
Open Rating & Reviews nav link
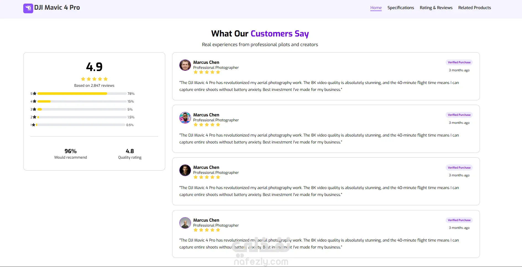(x=436, y=8)
